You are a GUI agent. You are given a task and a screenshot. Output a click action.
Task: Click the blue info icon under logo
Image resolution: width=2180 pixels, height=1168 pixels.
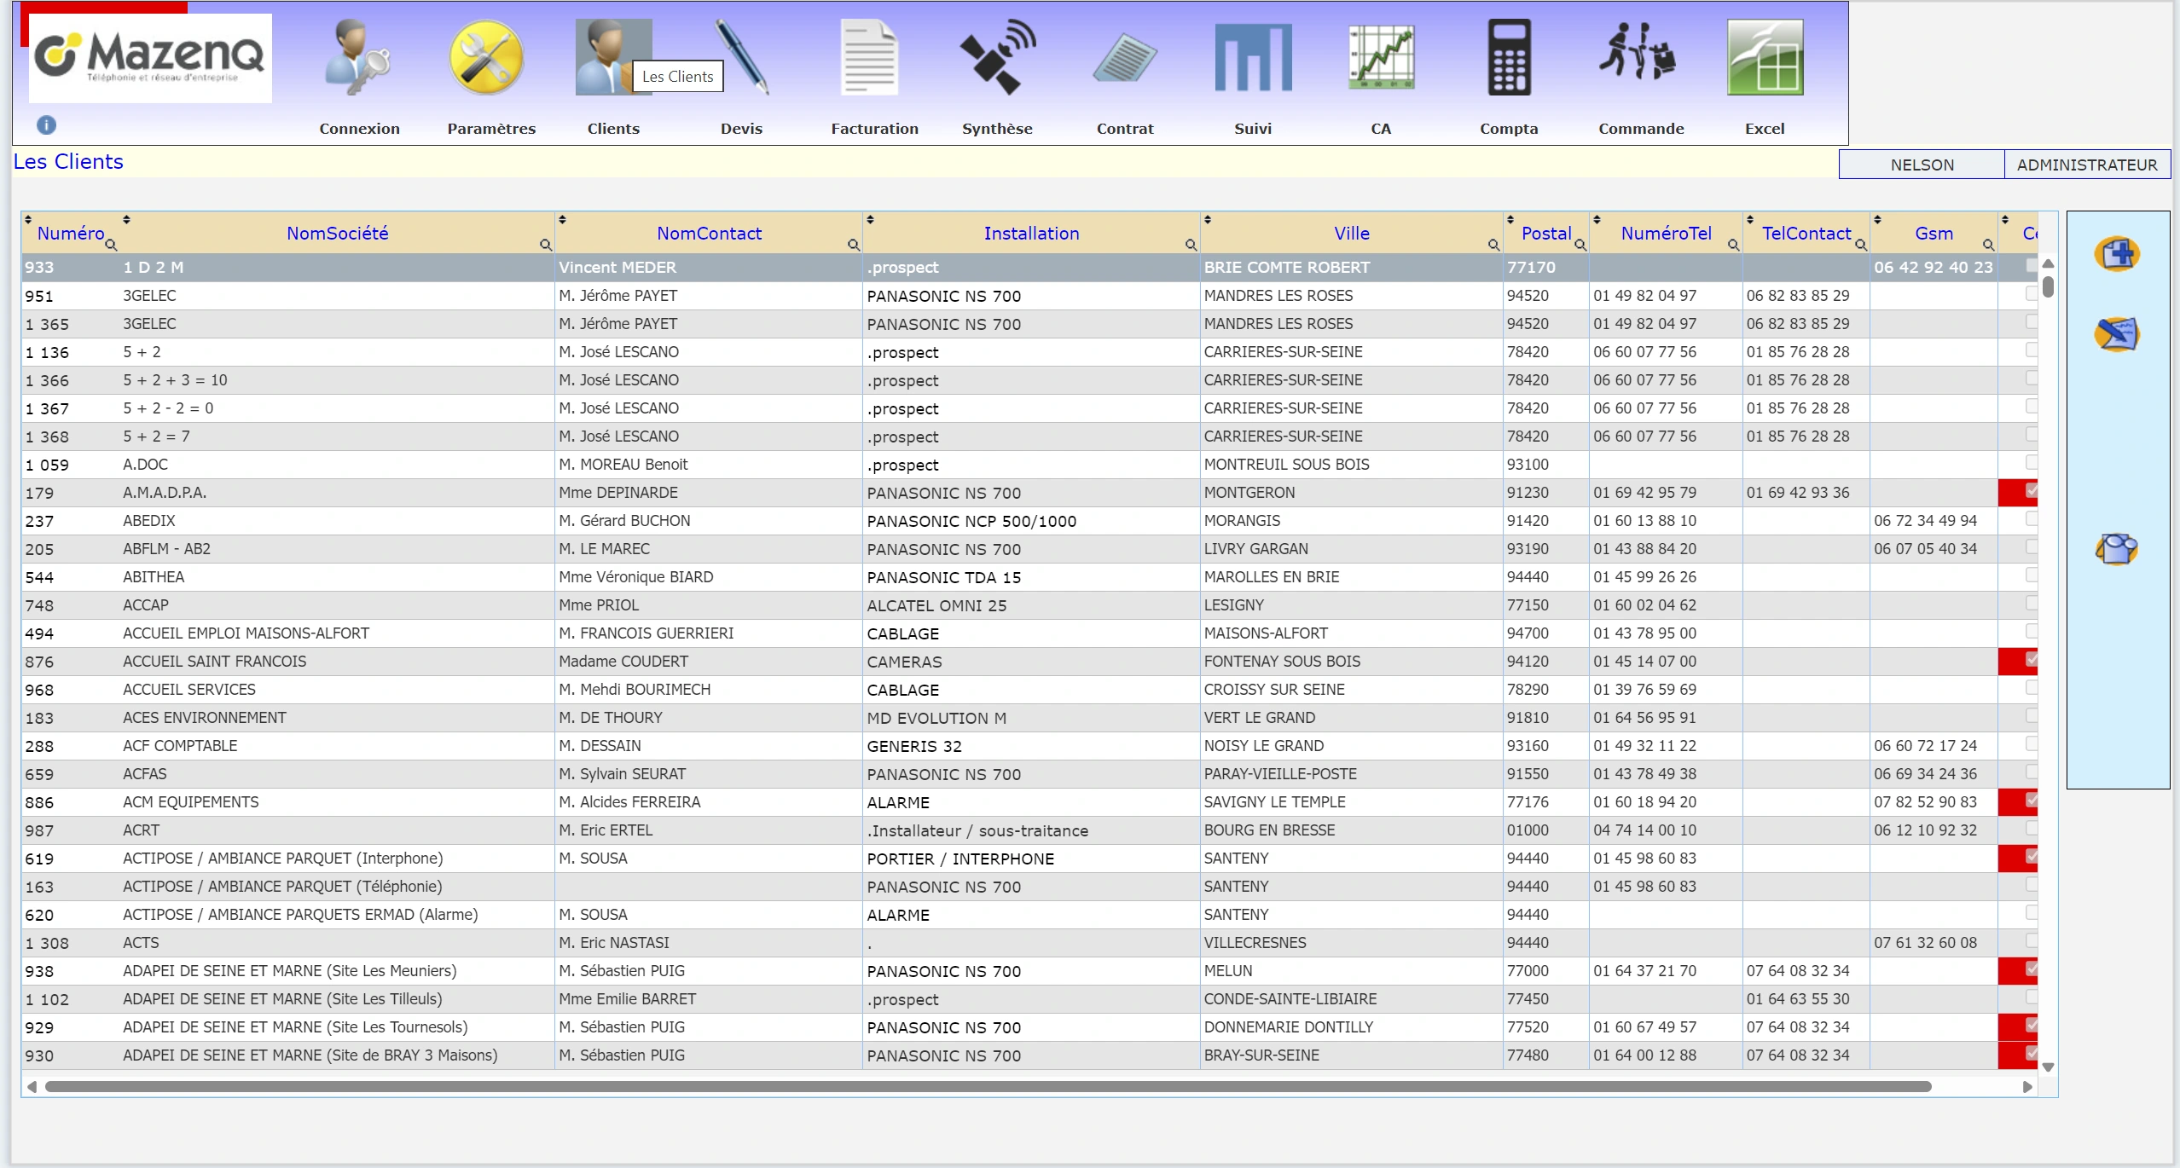tap(46, 125)
